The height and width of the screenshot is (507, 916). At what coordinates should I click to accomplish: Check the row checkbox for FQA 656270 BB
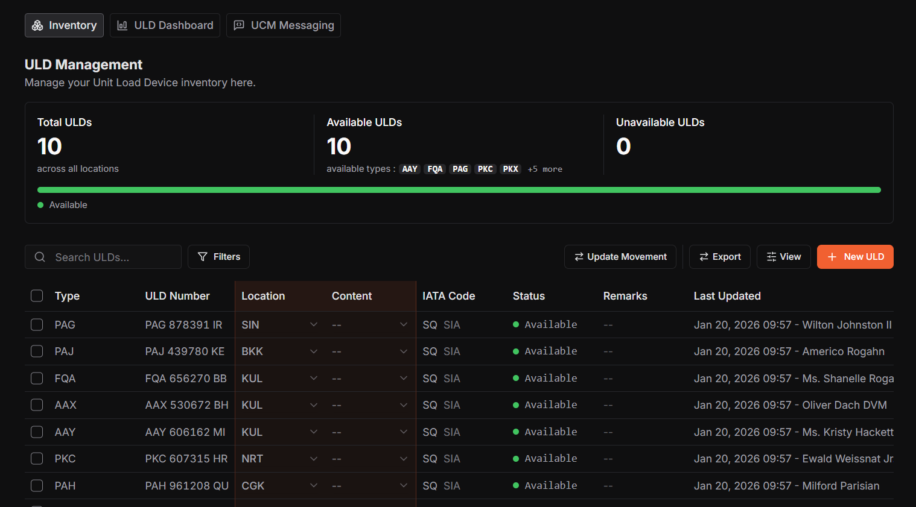37,378
